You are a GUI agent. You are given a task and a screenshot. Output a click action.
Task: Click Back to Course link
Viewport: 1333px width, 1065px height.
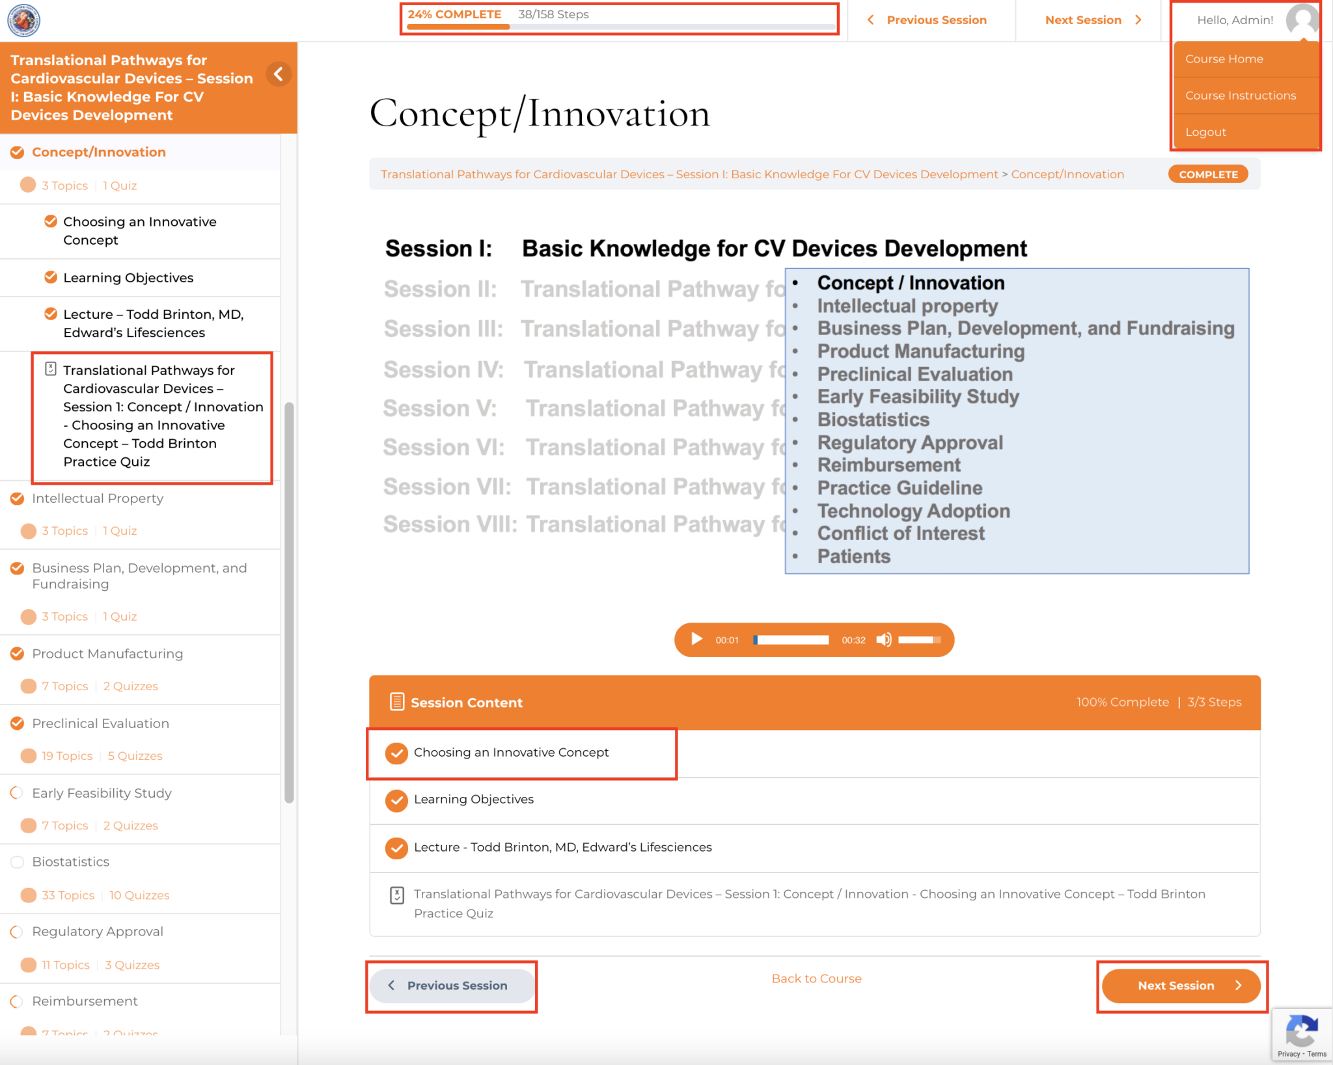816,978
